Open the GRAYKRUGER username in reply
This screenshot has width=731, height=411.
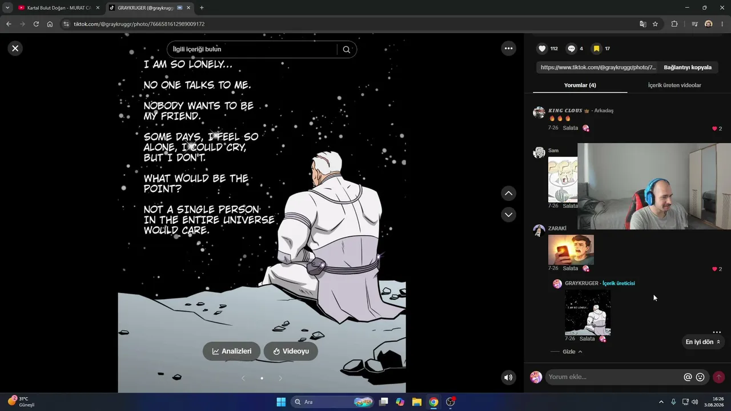581,283
